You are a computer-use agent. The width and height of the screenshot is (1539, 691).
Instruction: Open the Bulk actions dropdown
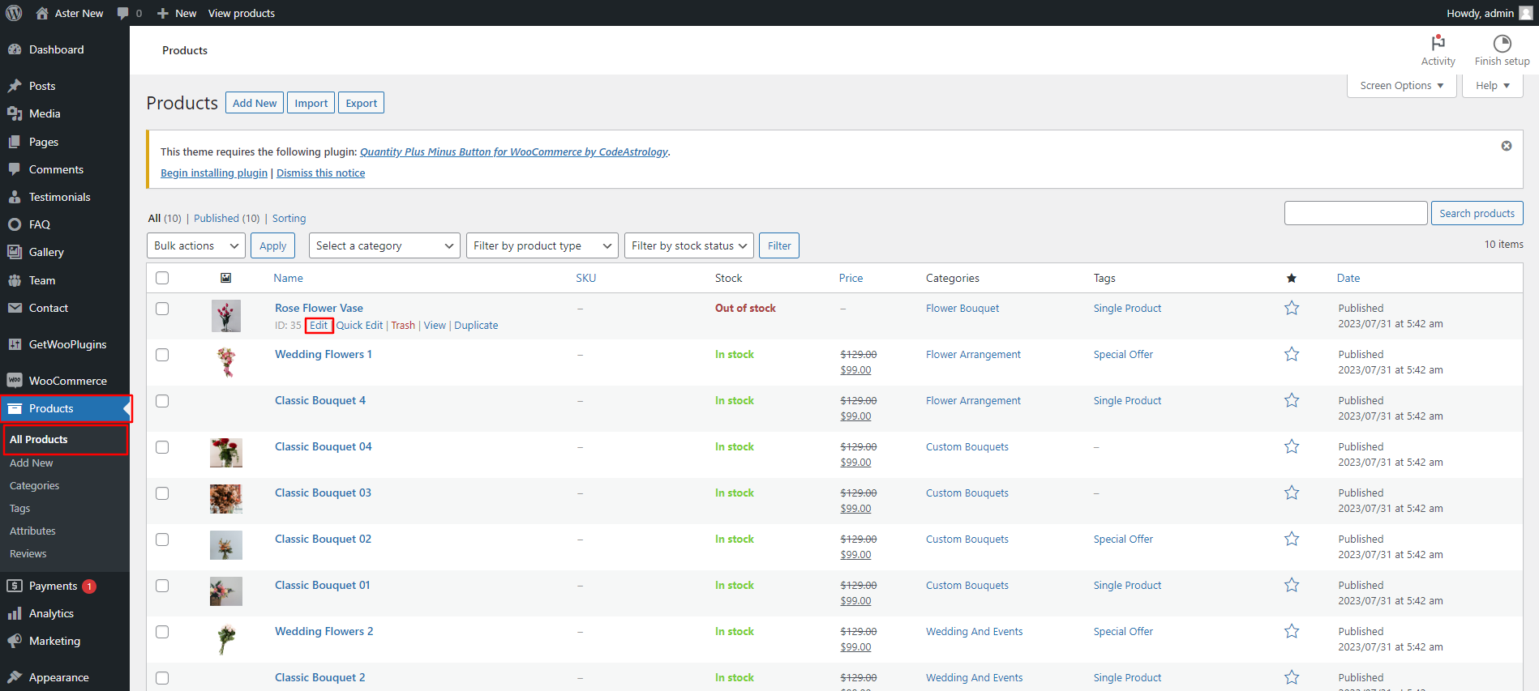195,245
